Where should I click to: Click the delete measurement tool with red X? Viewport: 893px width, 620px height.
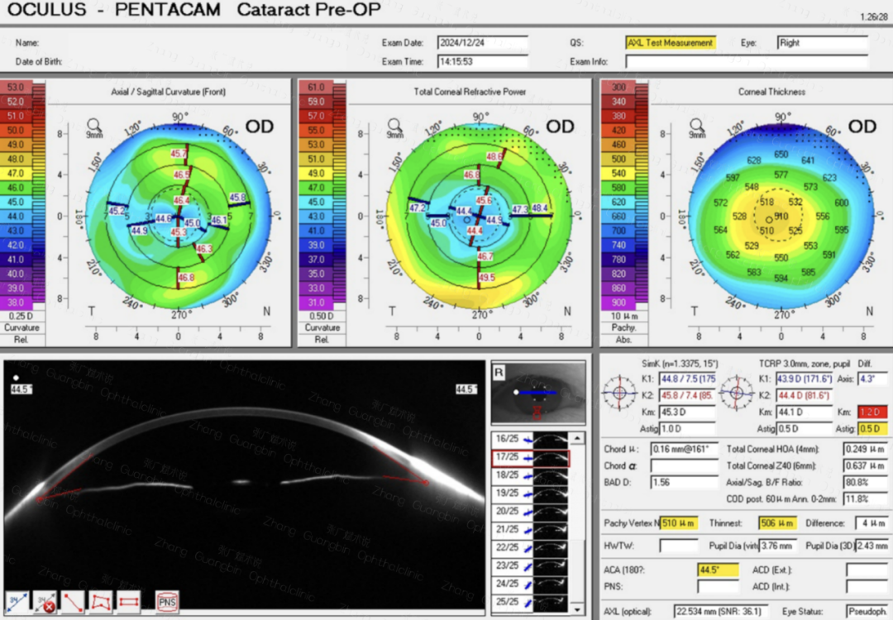pos(44,601)
